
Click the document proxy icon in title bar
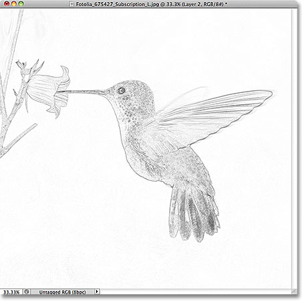pos(71,4)
